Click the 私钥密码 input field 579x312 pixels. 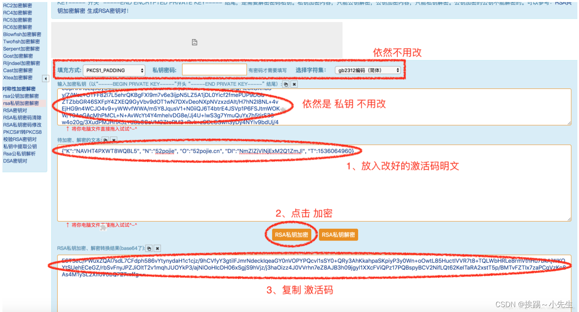click(x=214, y=70)
